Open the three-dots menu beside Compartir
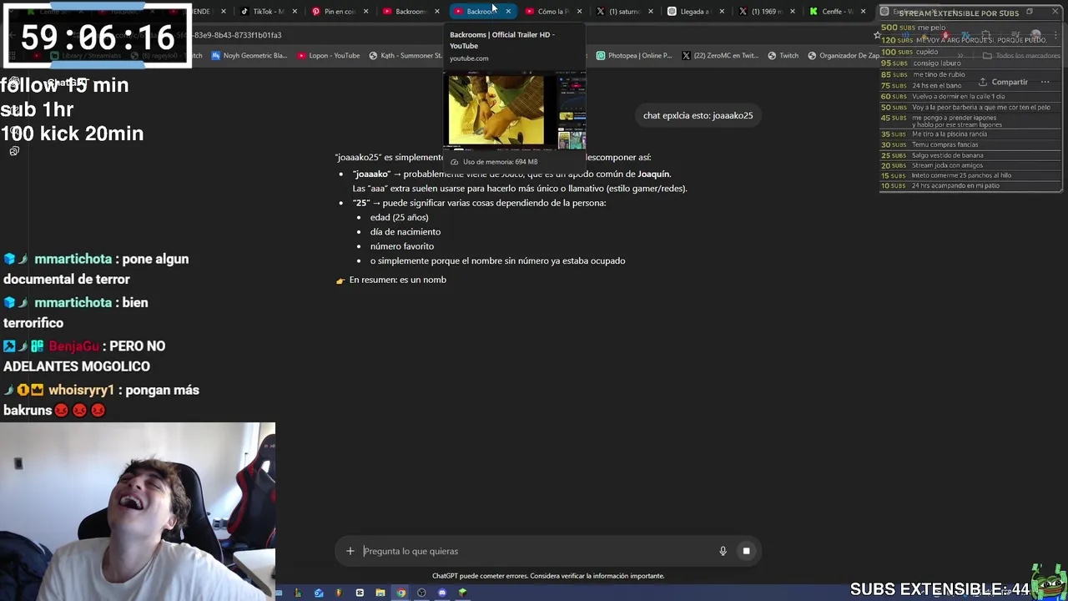Viewport: 1068px width, 601px height. coord(1045,82)
